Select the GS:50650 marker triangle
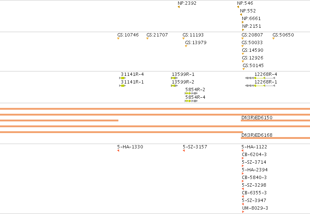This screenshot has width=310, height=214. point(274,39)
